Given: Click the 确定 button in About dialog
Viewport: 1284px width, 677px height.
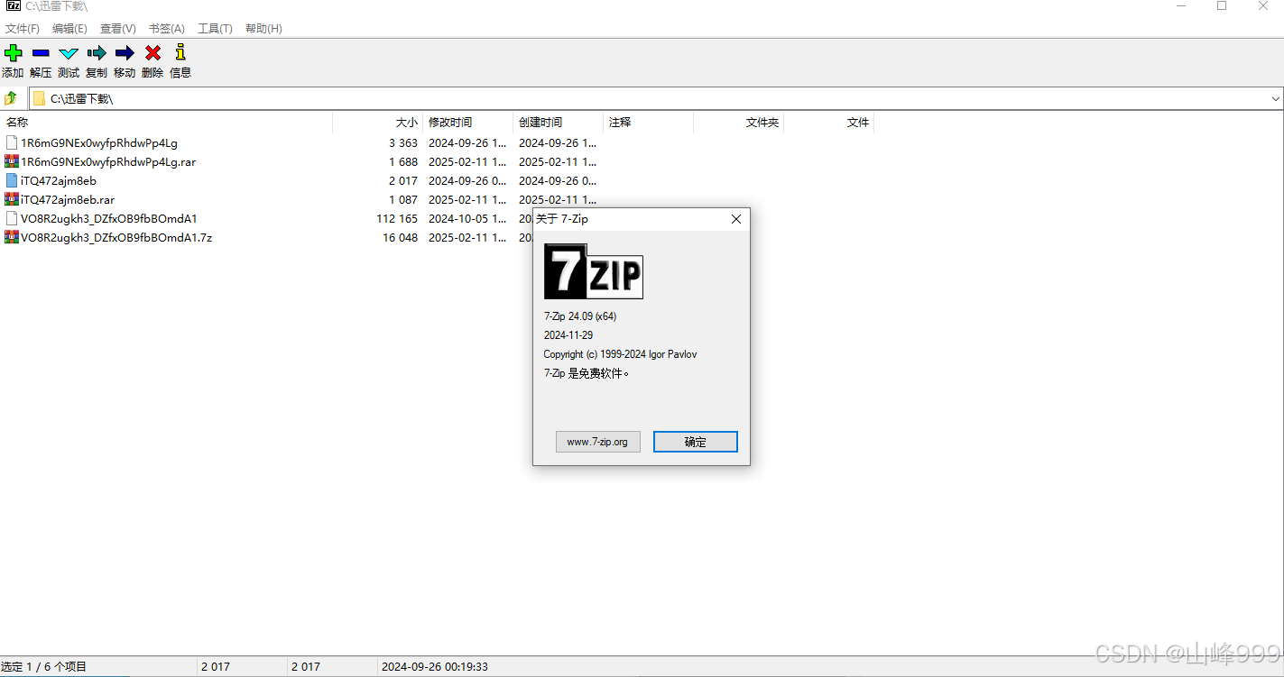Looking at the screenshot, I should tap(695, 442).
